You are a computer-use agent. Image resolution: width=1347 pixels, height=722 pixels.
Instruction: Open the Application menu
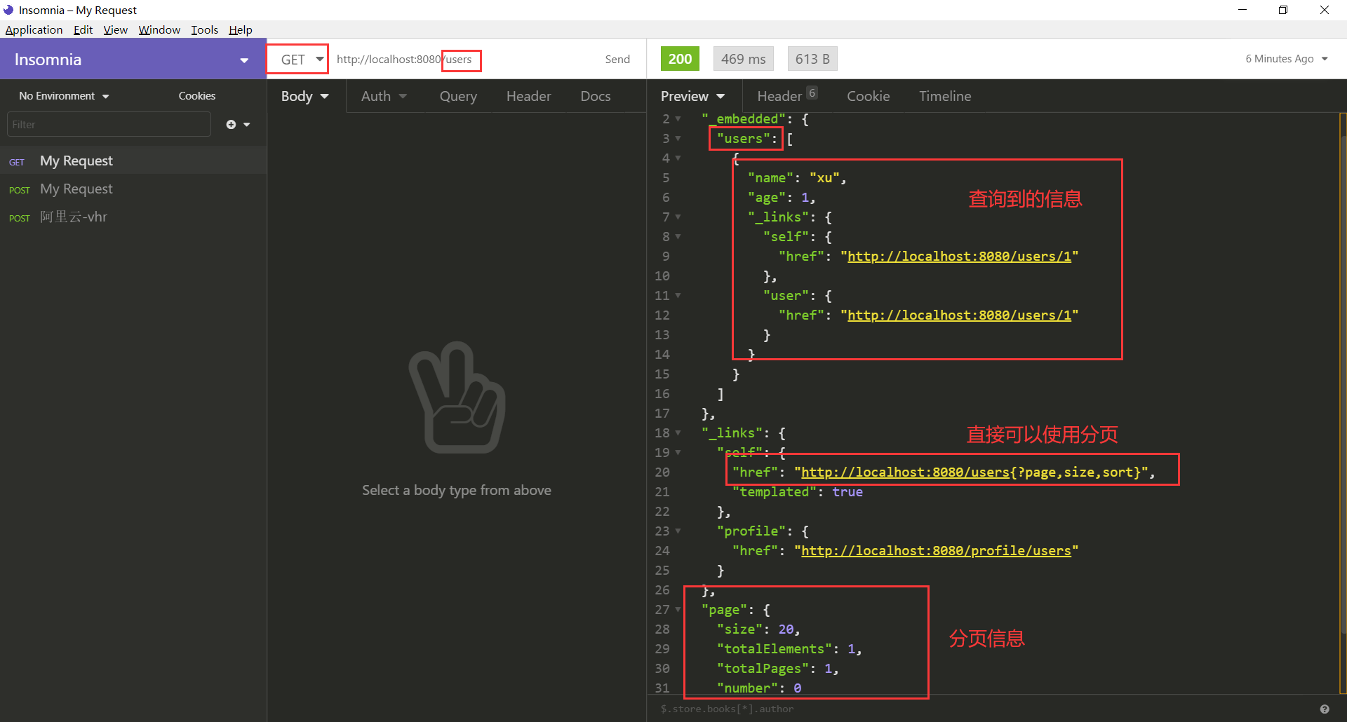(34, 29)
